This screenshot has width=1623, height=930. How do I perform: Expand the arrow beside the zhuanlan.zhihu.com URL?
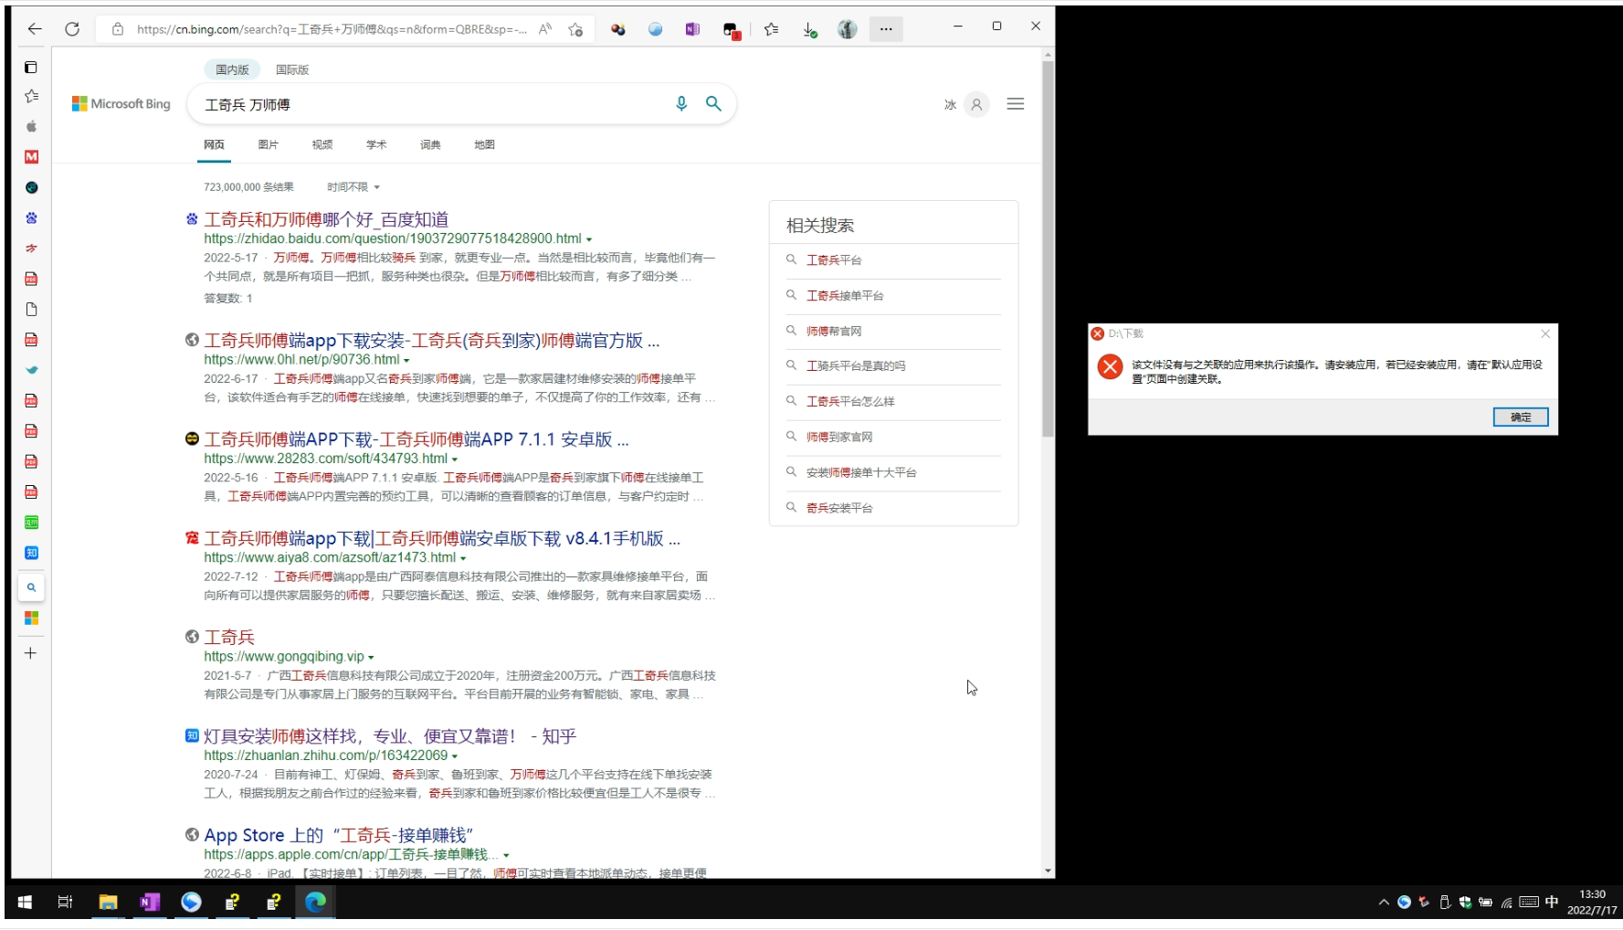click(455, 756)
